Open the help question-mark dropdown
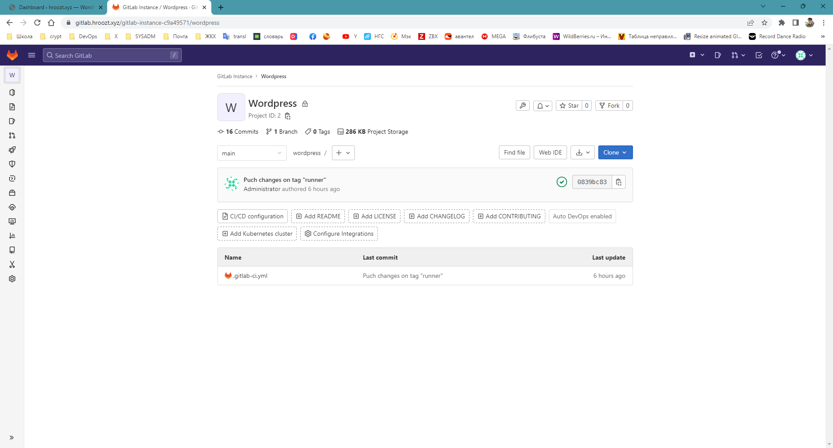 point(778,55)
